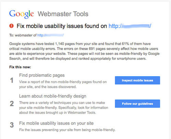Open the webmaster recipient http link

click(x=51, y=35)
